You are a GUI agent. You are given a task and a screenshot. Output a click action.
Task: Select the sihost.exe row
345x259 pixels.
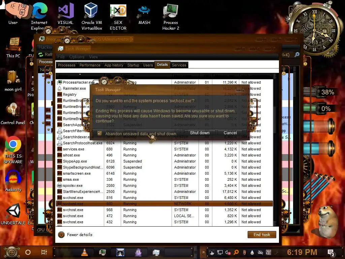tap(164, 155)
